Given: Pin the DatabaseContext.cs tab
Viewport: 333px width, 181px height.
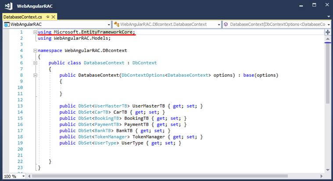Looking at the screenshot, I should coord(48,17).
